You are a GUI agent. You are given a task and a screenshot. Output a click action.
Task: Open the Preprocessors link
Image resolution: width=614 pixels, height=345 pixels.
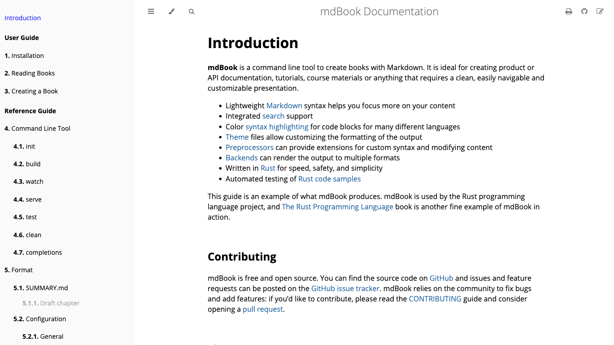249,147
